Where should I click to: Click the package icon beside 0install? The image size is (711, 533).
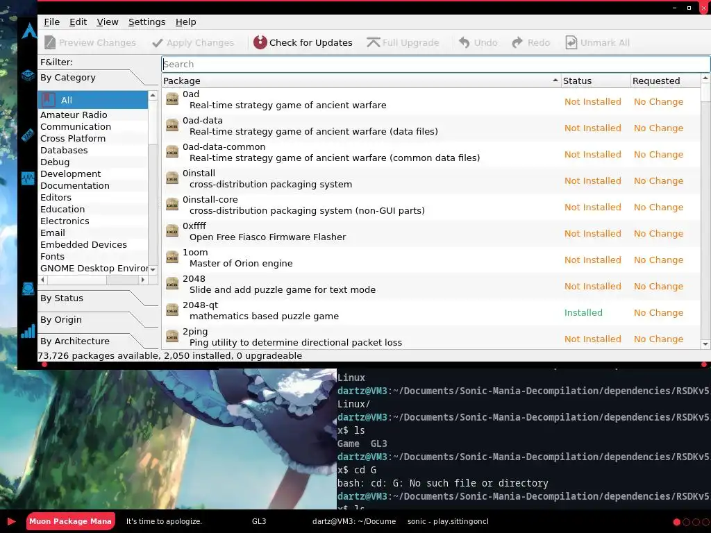[172, 178]
